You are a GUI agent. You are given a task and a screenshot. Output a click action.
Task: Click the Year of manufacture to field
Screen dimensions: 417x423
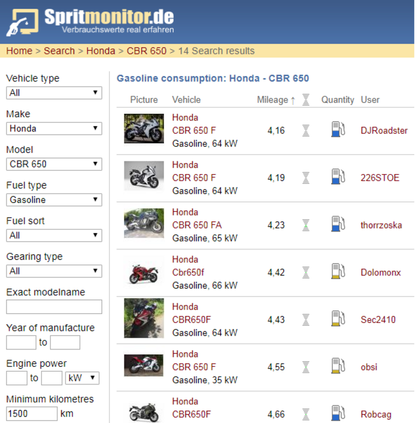pos(65,342)
